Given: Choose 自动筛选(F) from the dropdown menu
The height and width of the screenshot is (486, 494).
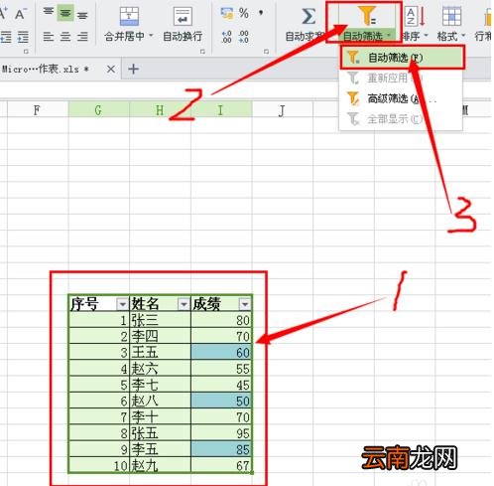Looking at the screenshot, I should pos(402,58).
